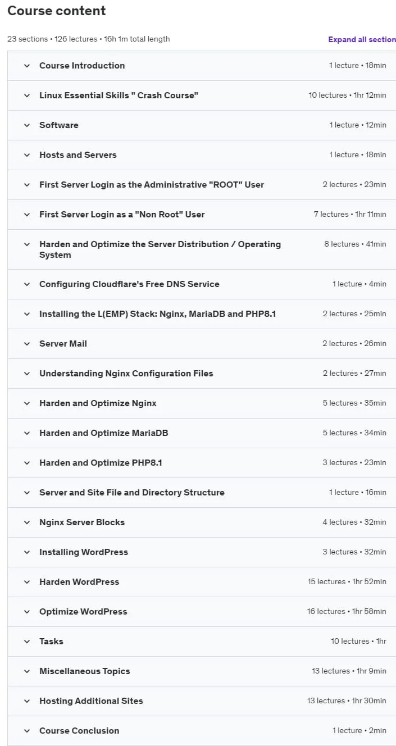This screenshot has height=746, width=396.
Task: Open the Harden WordPress section title
Action: (79, 582)
